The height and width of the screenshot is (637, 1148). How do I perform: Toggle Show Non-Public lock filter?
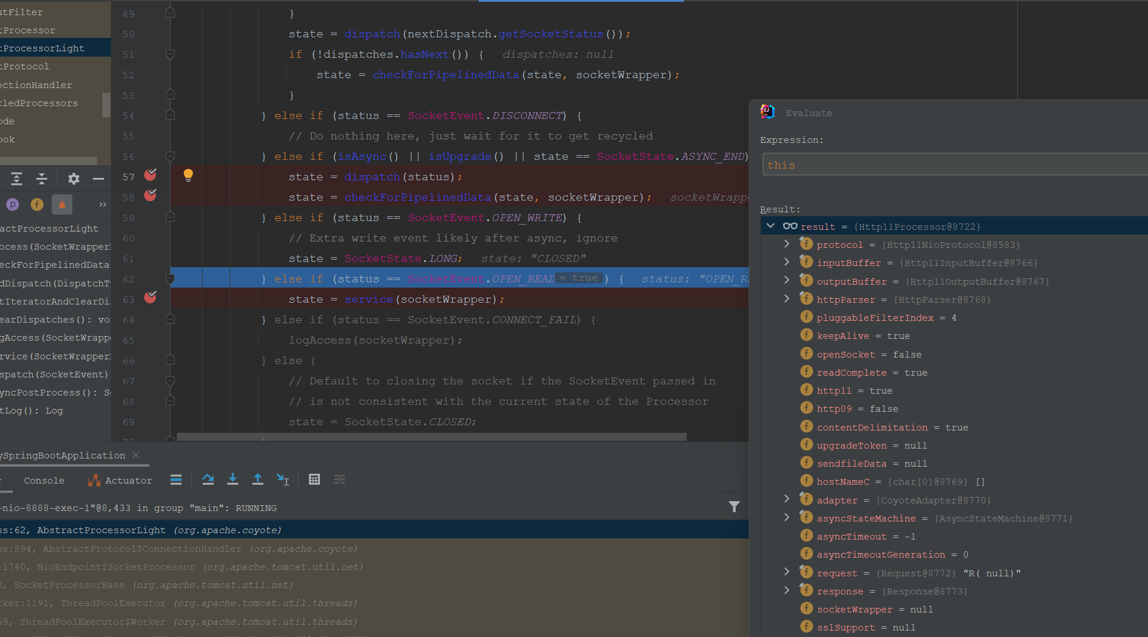(62, 204)
